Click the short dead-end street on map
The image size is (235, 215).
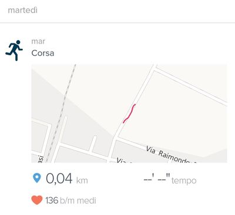(x=93, y=143)
